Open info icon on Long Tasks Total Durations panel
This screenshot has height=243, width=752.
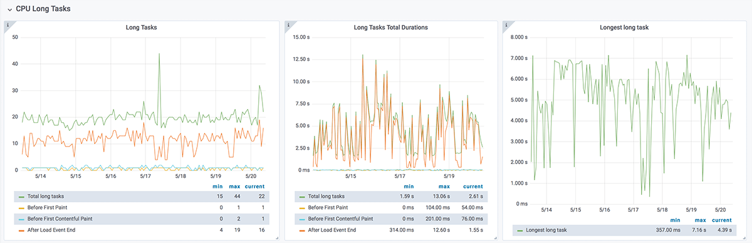288,26
